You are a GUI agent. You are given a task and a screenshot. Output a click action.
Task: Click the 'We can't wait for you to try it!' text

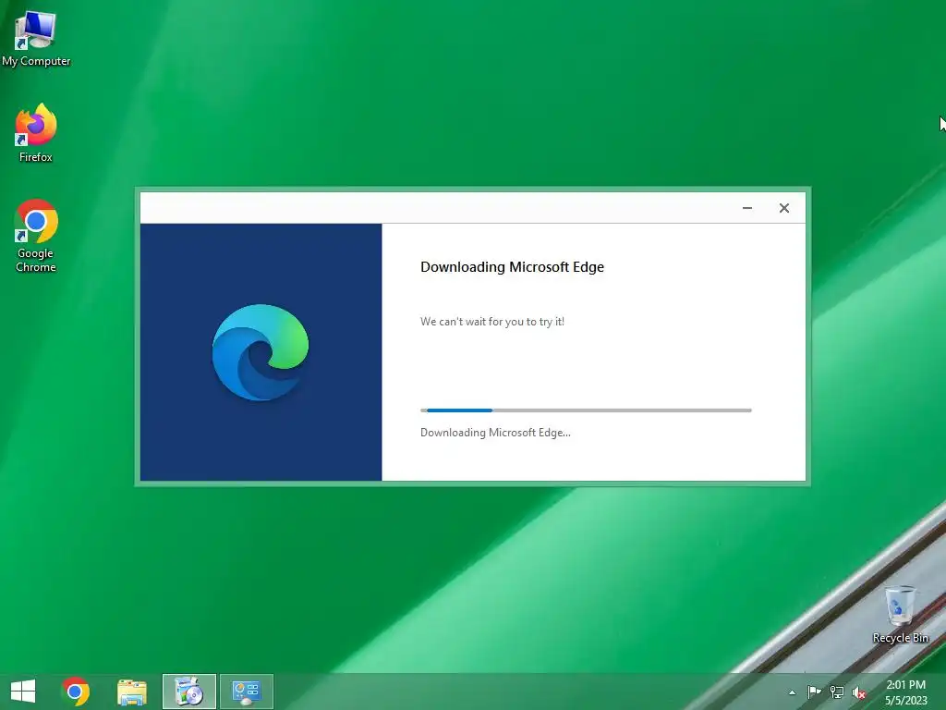492,322
